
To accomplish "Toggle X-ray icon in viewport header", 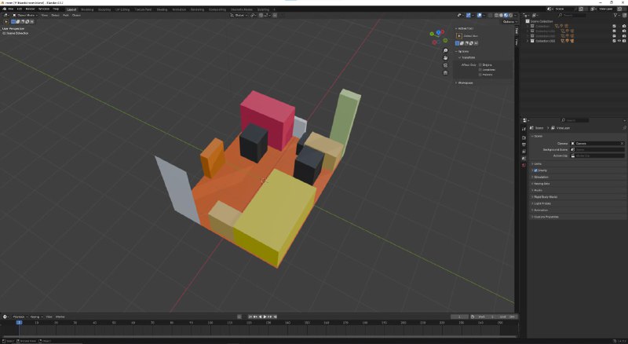I will 490,15.
